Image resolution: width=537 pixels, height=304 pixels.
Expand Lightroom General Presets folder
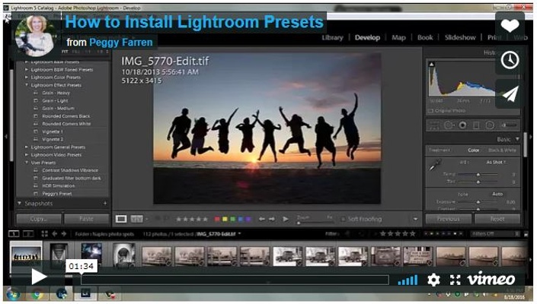(27, 147)
